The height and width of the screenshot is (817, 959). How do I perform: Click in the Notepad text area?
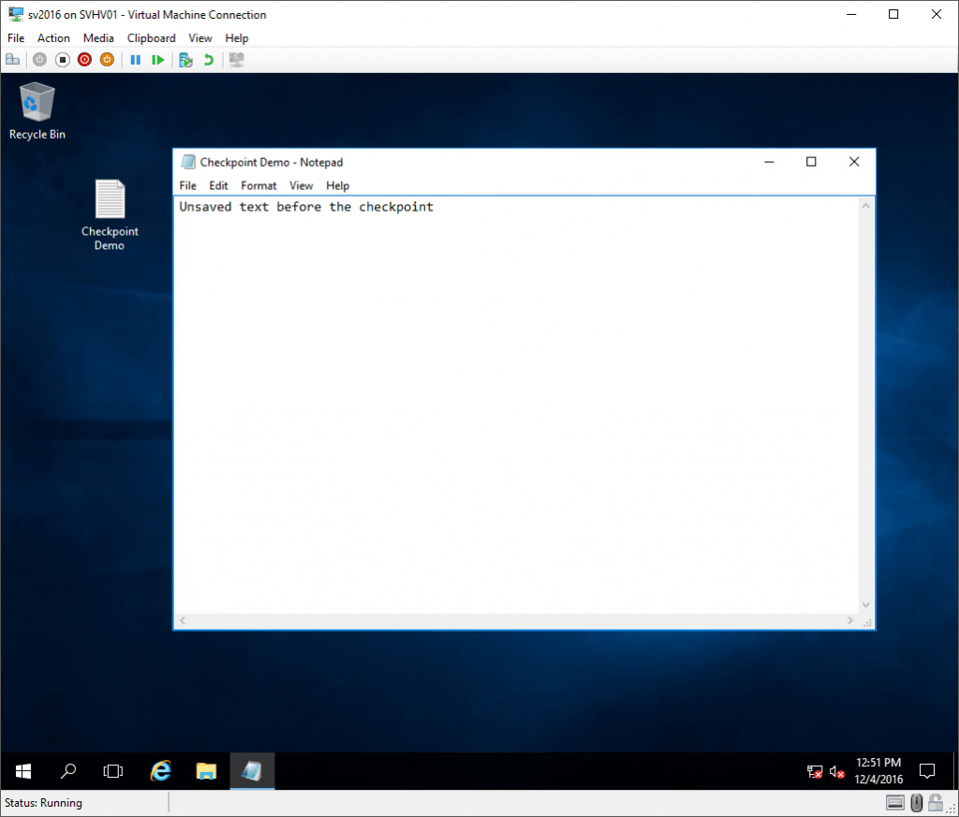pyautogui.click(x=517, y=405)
